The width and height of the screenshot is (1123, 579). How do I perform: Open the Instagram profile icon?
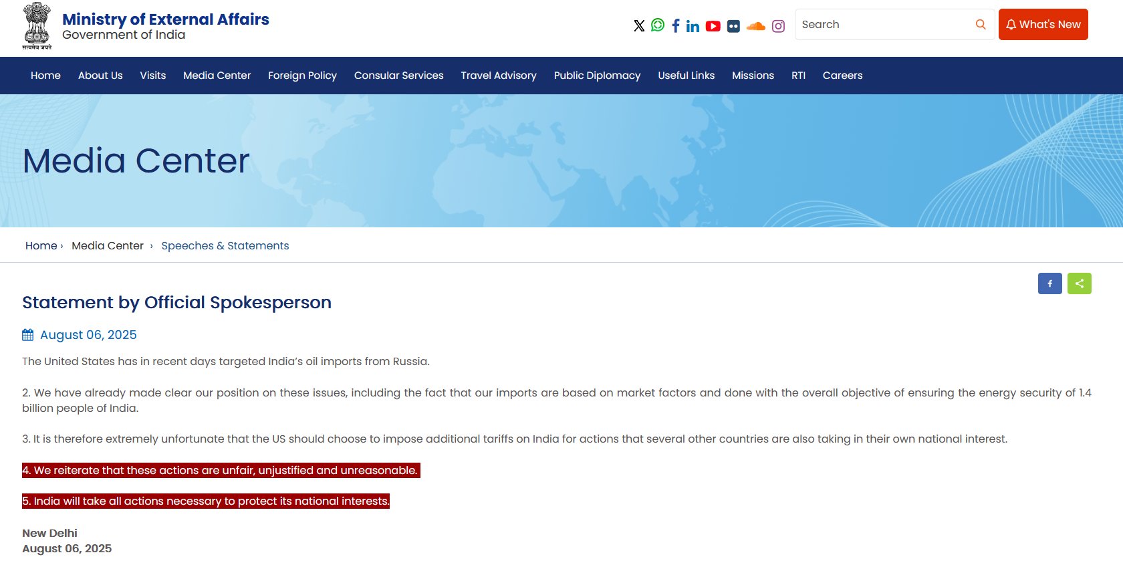778,26
